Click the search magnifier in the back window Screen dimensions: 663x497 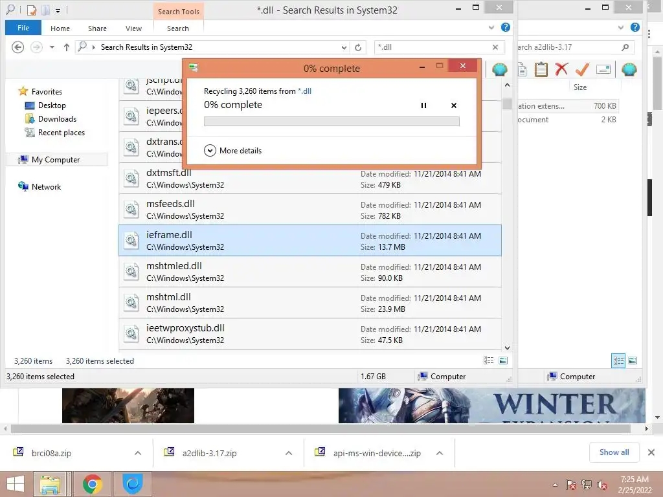625,47
